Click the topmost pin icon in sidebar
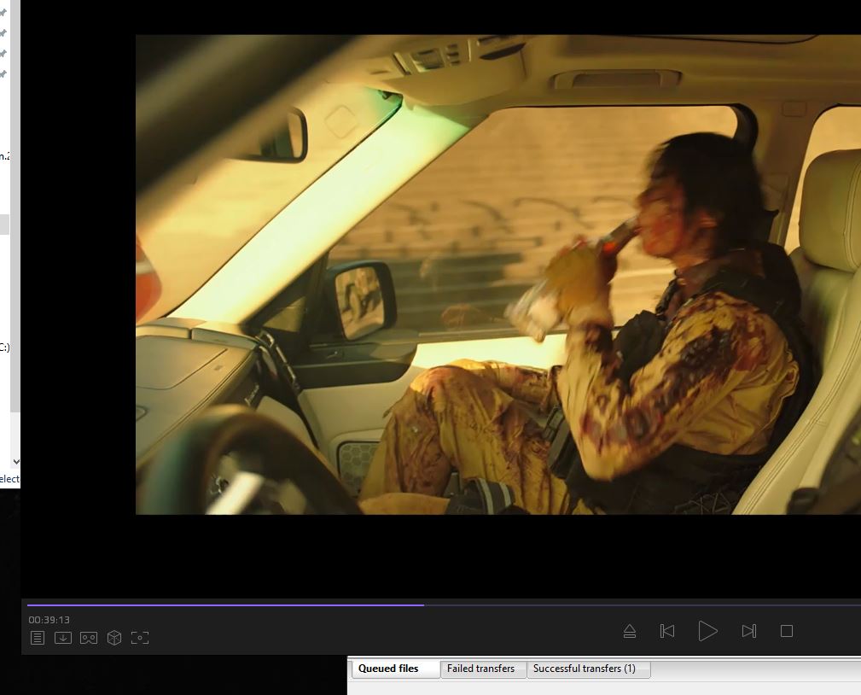This screenshot has width=861, height=695. 3,13
